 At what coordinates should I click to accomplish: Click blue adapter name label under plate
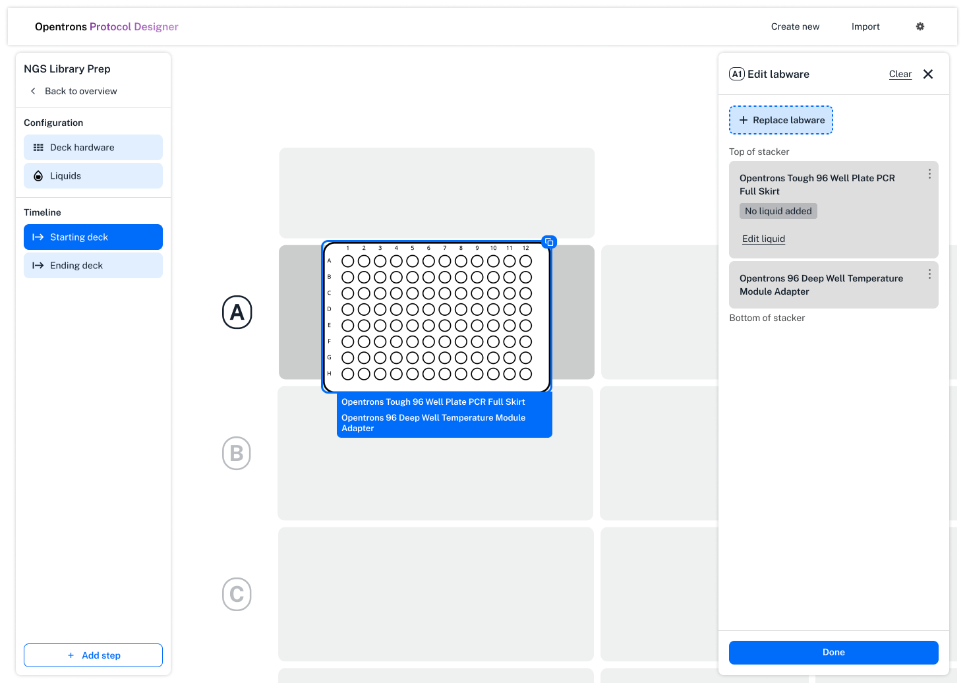433,423
